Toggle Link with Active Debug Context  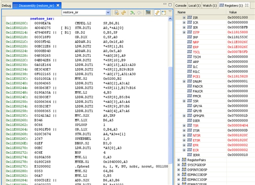(x=157, y=13)
